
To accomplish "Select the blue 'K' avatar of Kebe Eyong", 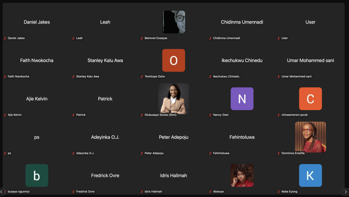I will 310,176.
